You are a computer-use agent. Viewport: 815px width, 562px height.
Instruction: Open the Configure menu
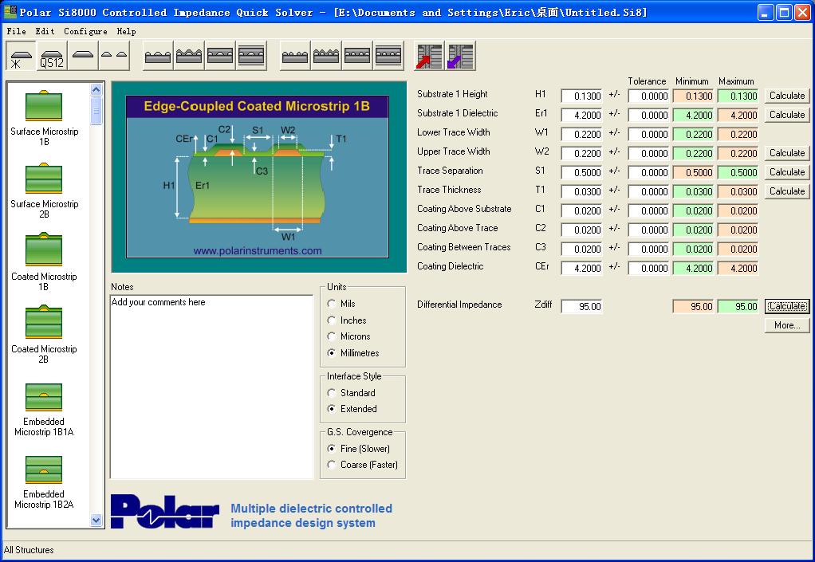pos(85,31)
